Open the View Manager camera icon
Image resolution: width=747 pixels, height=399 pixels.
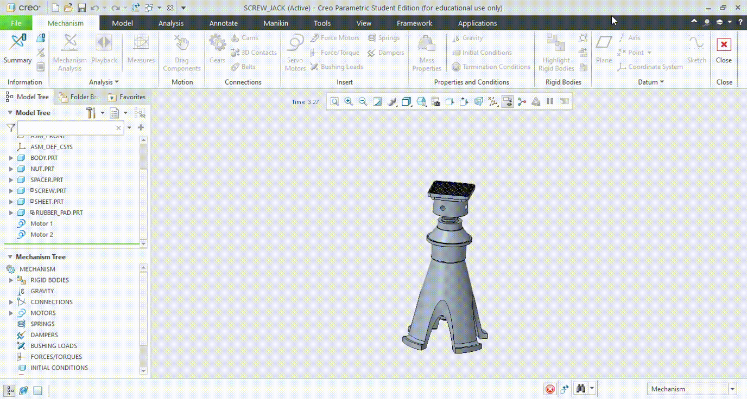click(x=435, y=101)
